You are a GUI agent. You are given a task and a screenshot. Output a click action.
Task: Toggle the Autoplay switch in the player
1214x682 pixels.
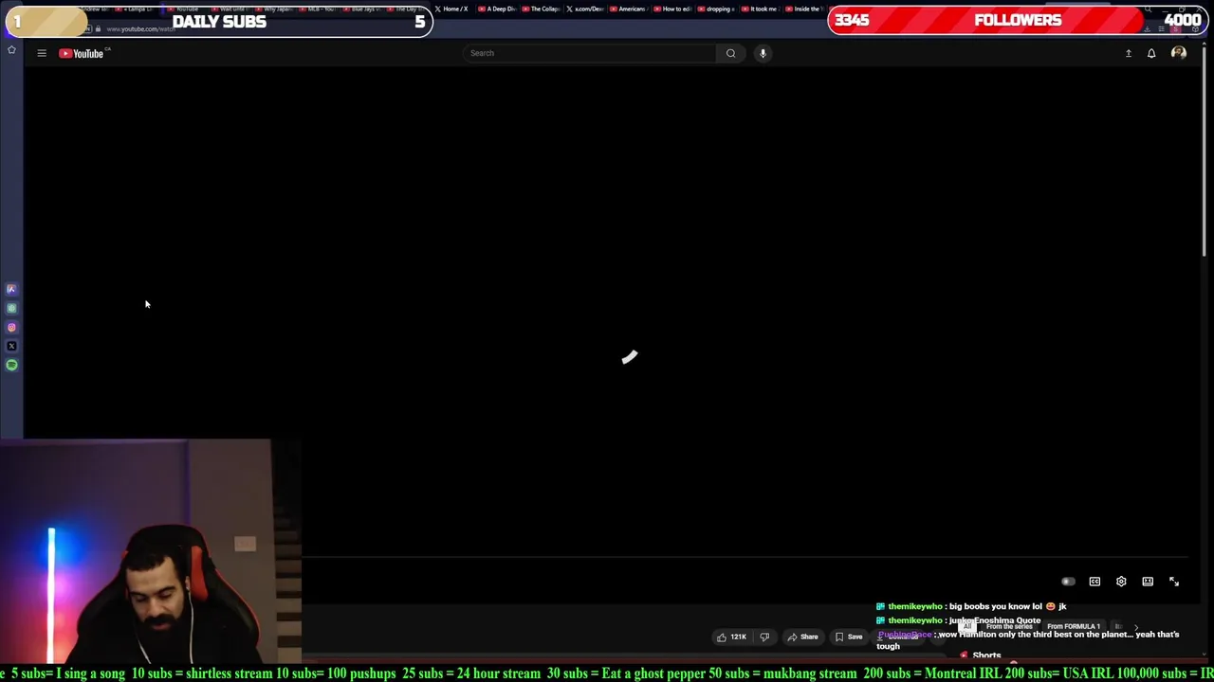(1068, 582)
